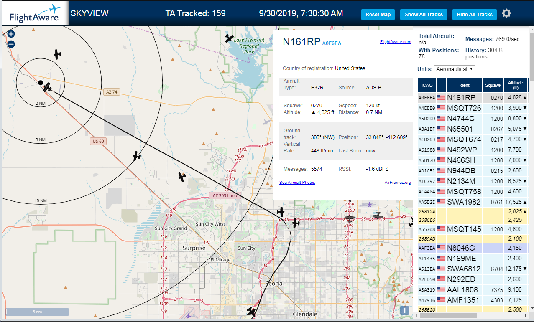This screenshot has width=534, height=322.
Task: Click the FlightAware logo
Action: point(35,14)
